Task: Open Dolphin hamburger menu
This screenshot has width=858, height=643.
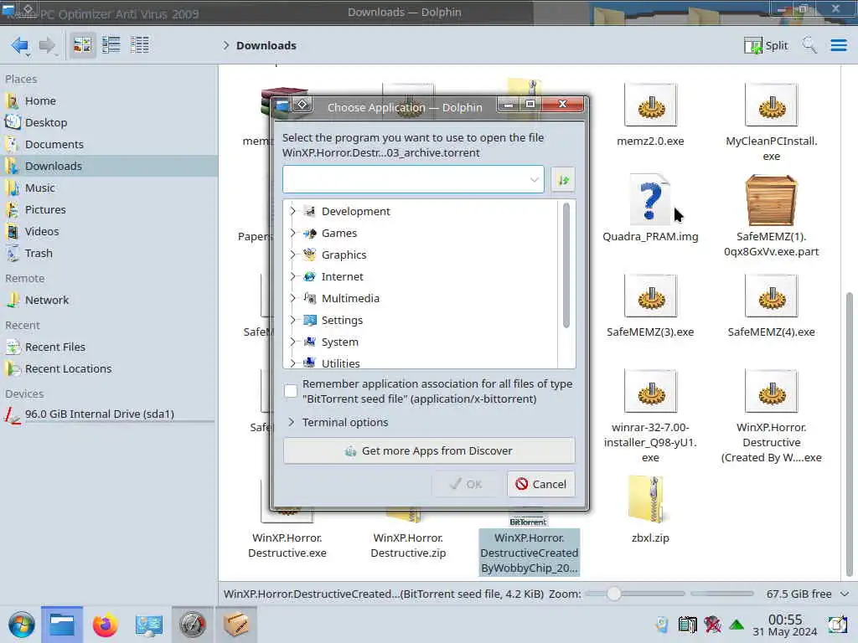Action: pyautogui.click(x=838, y=45)
